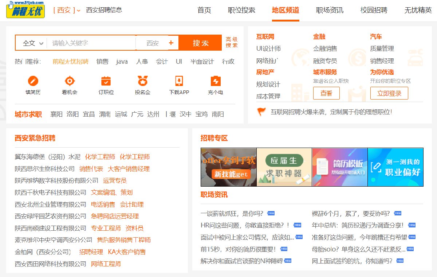This screenshot has height=277, width=437.
Task: Click the 51job 前程无忧 logo
Action: pyautogui.click(x=25, y=10)
